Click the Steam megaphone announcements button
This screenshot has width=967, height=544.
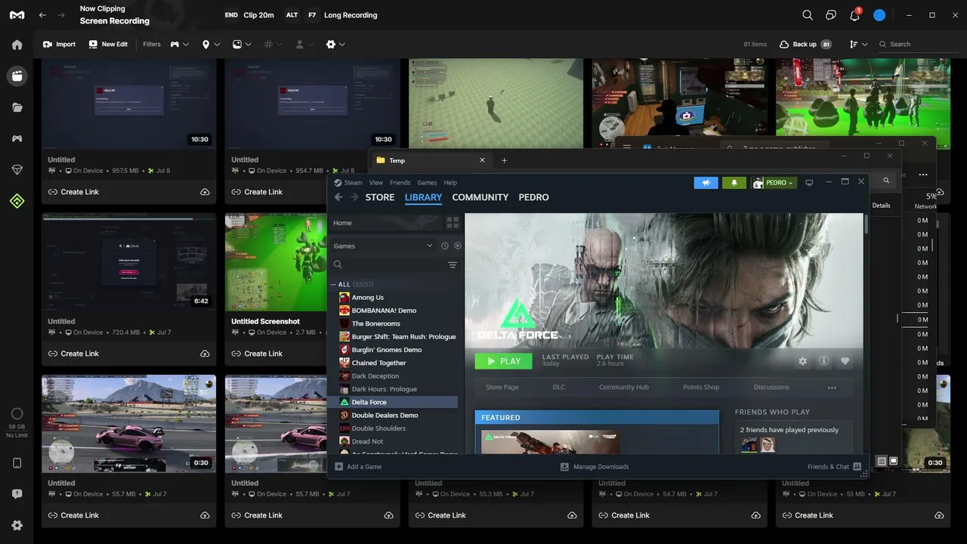(706, 183)
